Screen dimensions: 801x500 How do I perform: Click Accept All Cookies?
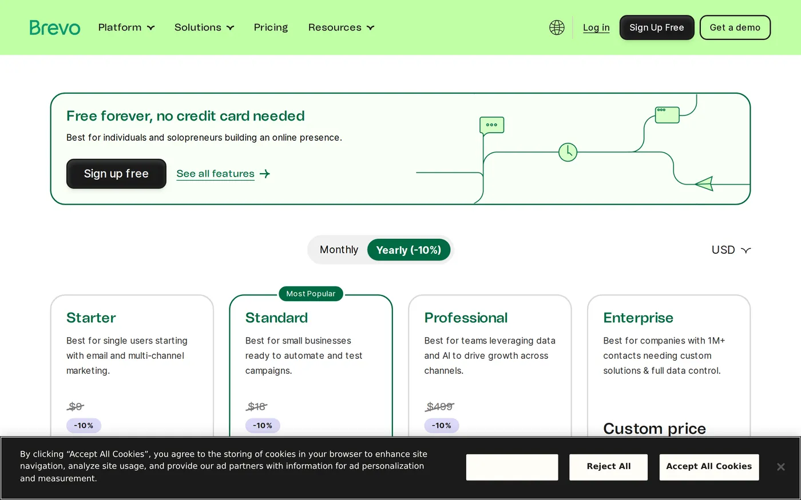[709, 467]
